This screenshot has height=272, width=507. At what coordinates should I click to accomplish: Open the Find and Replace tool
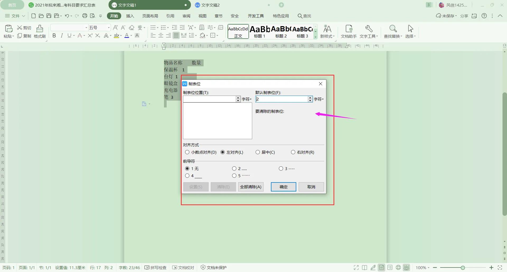click(x=393, y=31)
